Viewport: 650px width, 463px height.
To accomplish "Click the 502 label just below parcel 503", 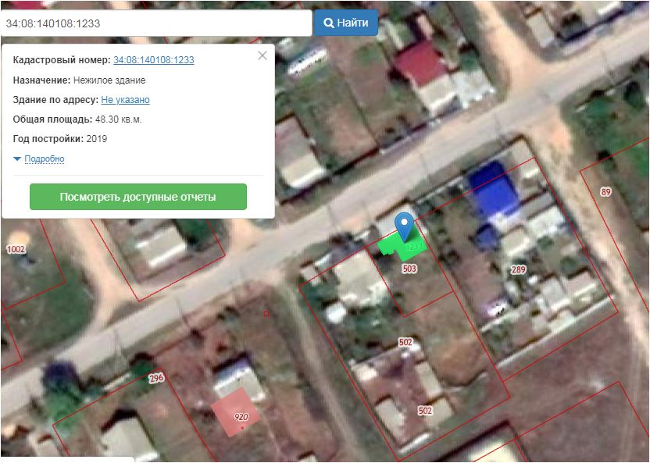I will coord(405,343).
